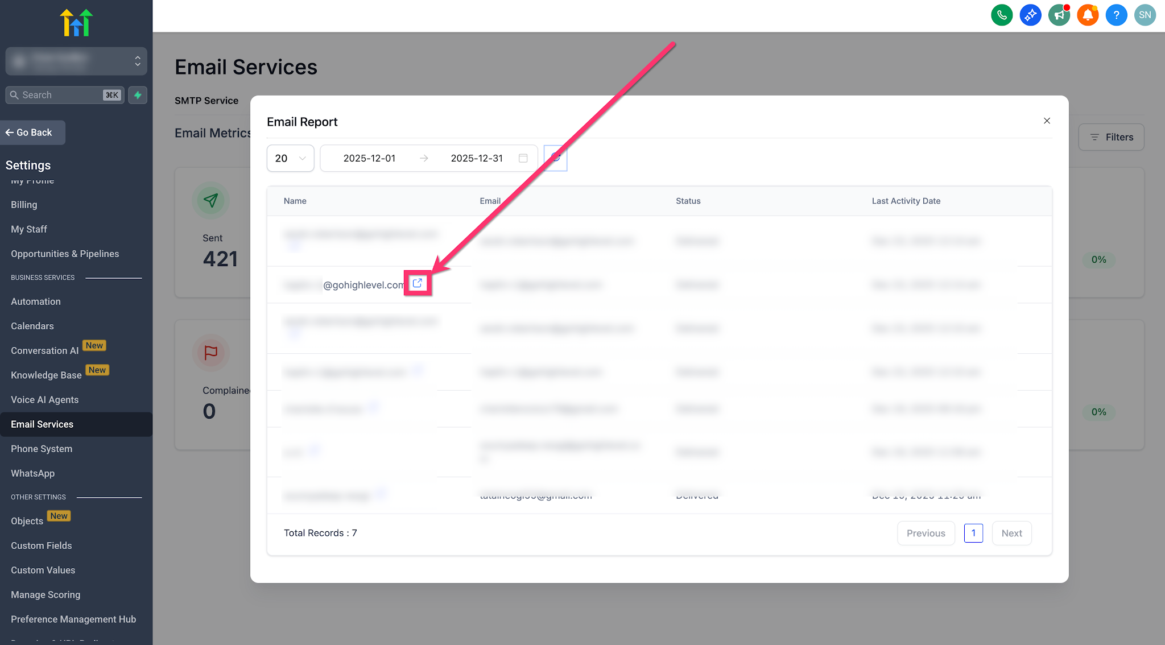Expand the 20 records page size dropdown
This screenshot has height=645, width=1165.
click(290, 158)
